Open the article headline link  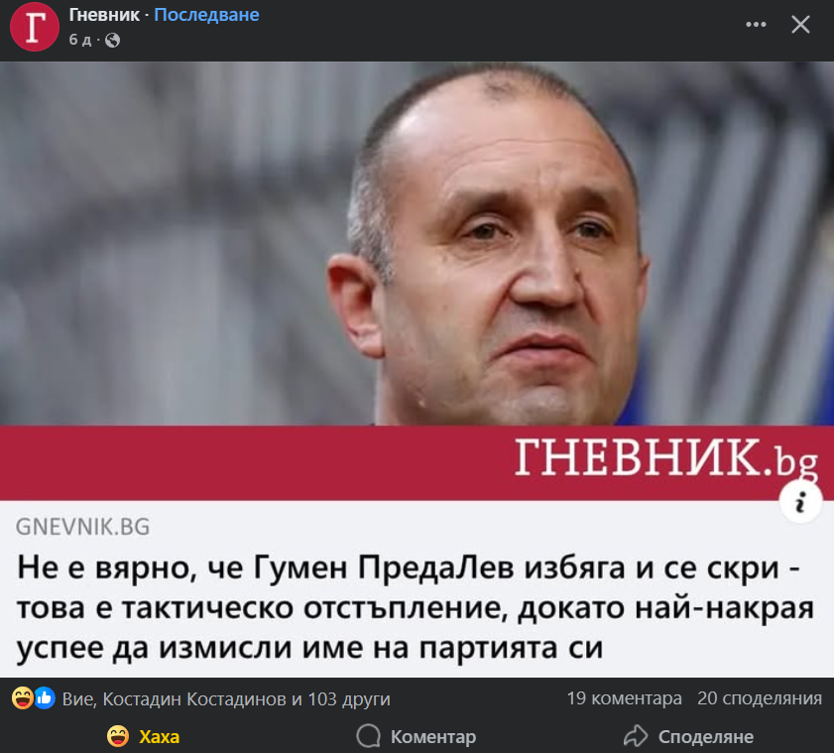pos(415,607)
